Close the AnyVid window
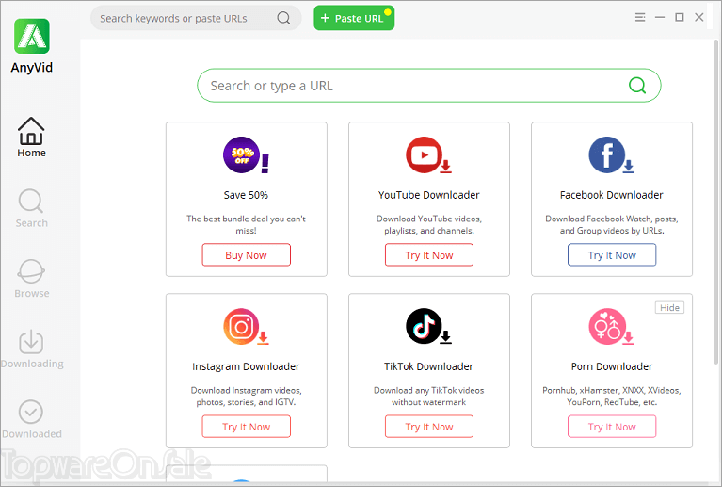The image size is (722, 487). point(699,17)
